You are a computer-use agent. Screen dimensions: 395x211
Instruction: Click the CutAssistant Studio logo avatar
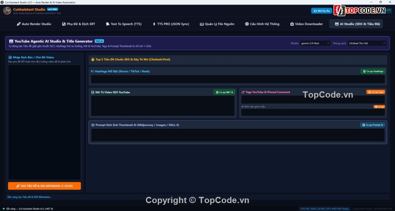[x=7, y=10]
